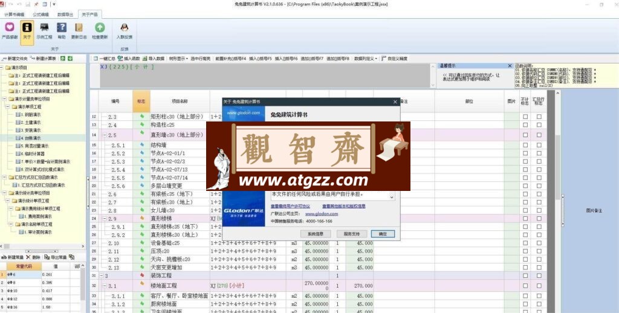
Task: Open the 查看其他版本和版权信息 link
Action: coord(344,206)
